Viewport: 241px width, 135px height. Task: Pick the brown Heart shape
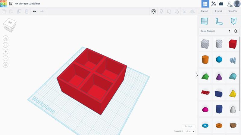[233, 125]
